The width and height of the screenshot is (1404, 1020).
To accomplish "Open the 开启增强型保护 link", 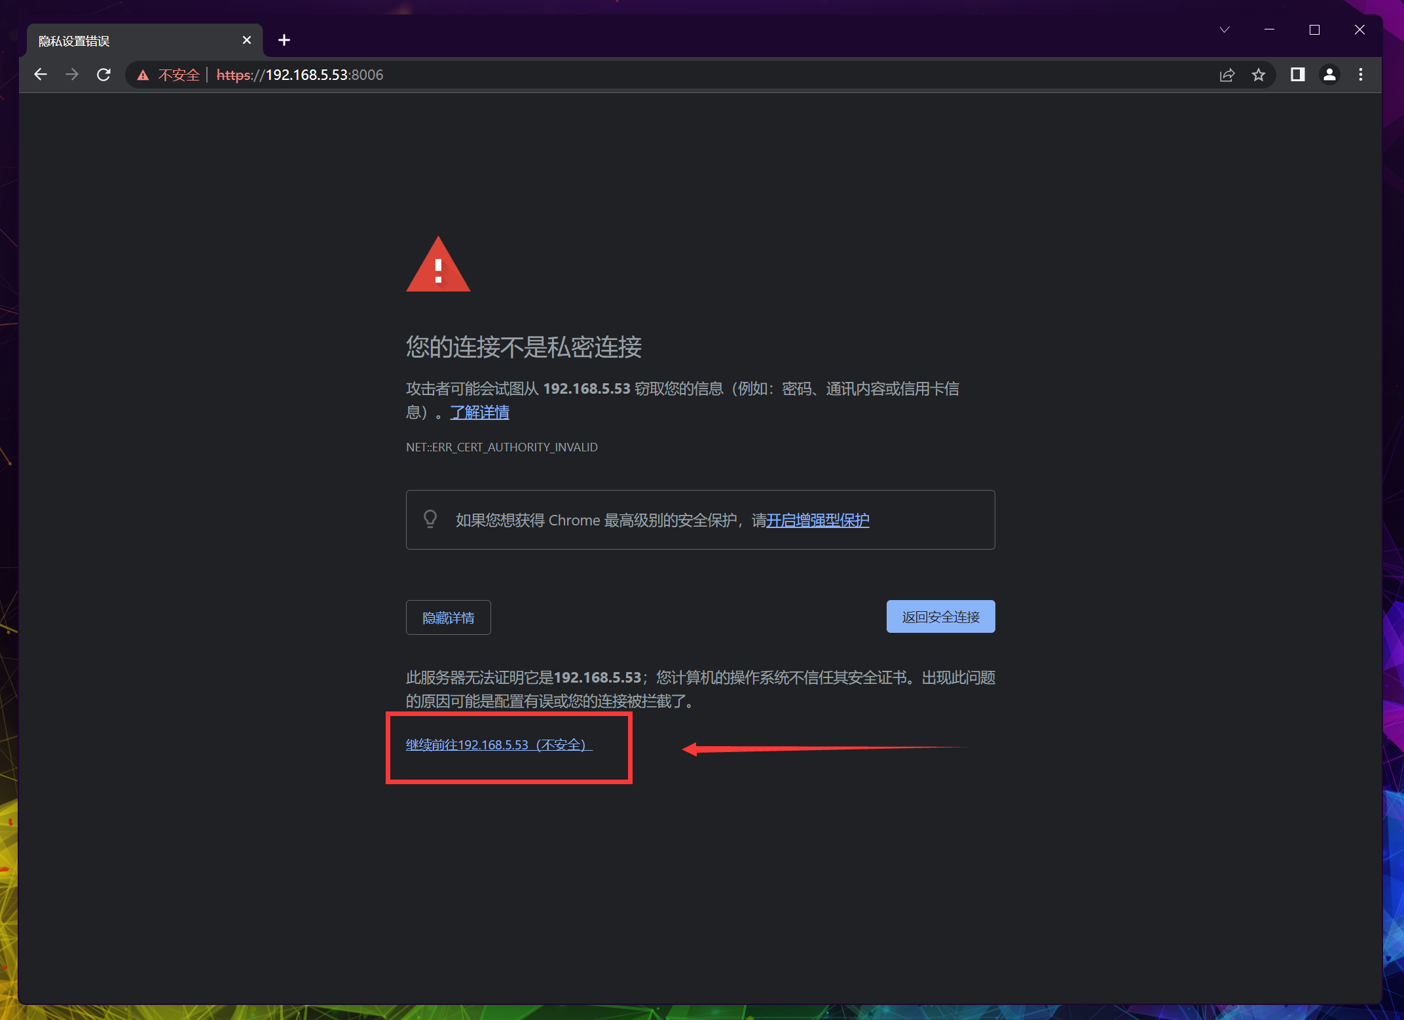I will tap(817, 519).
